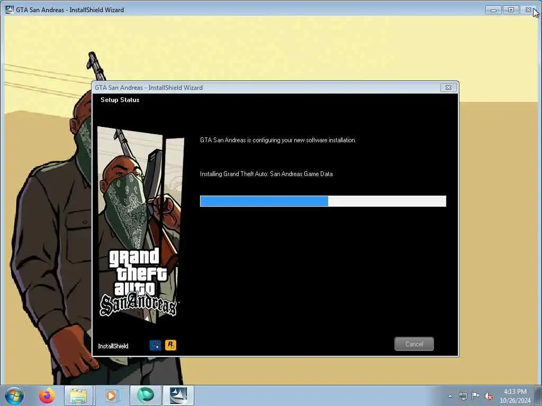Click the Setup Status heading
This screenshot has height=406, width=542.
tap(120, 100)
